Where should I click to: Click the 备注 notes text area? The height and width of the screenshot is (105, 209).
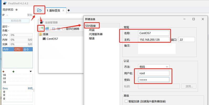157,49
